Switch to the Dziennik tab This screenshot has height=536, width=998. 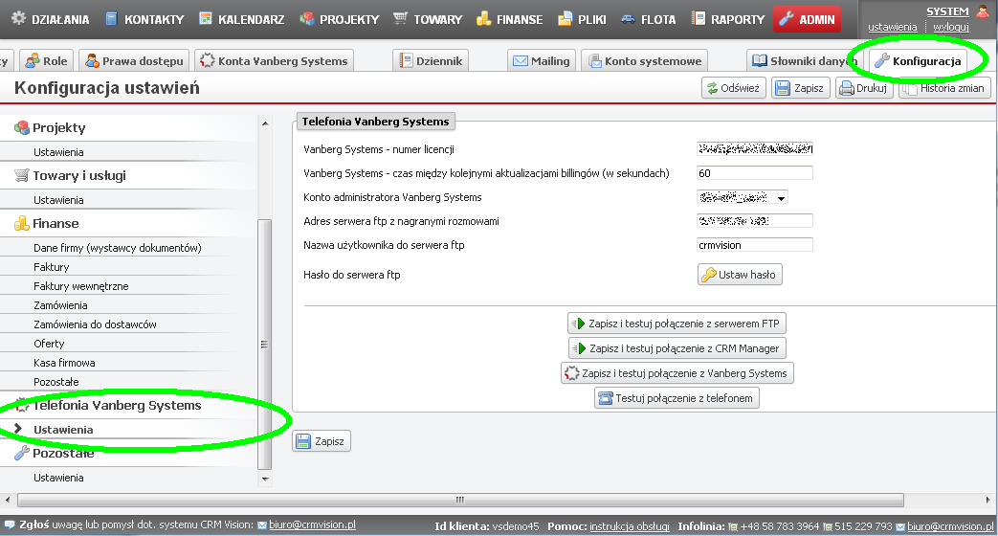click(x=432, y=61)
